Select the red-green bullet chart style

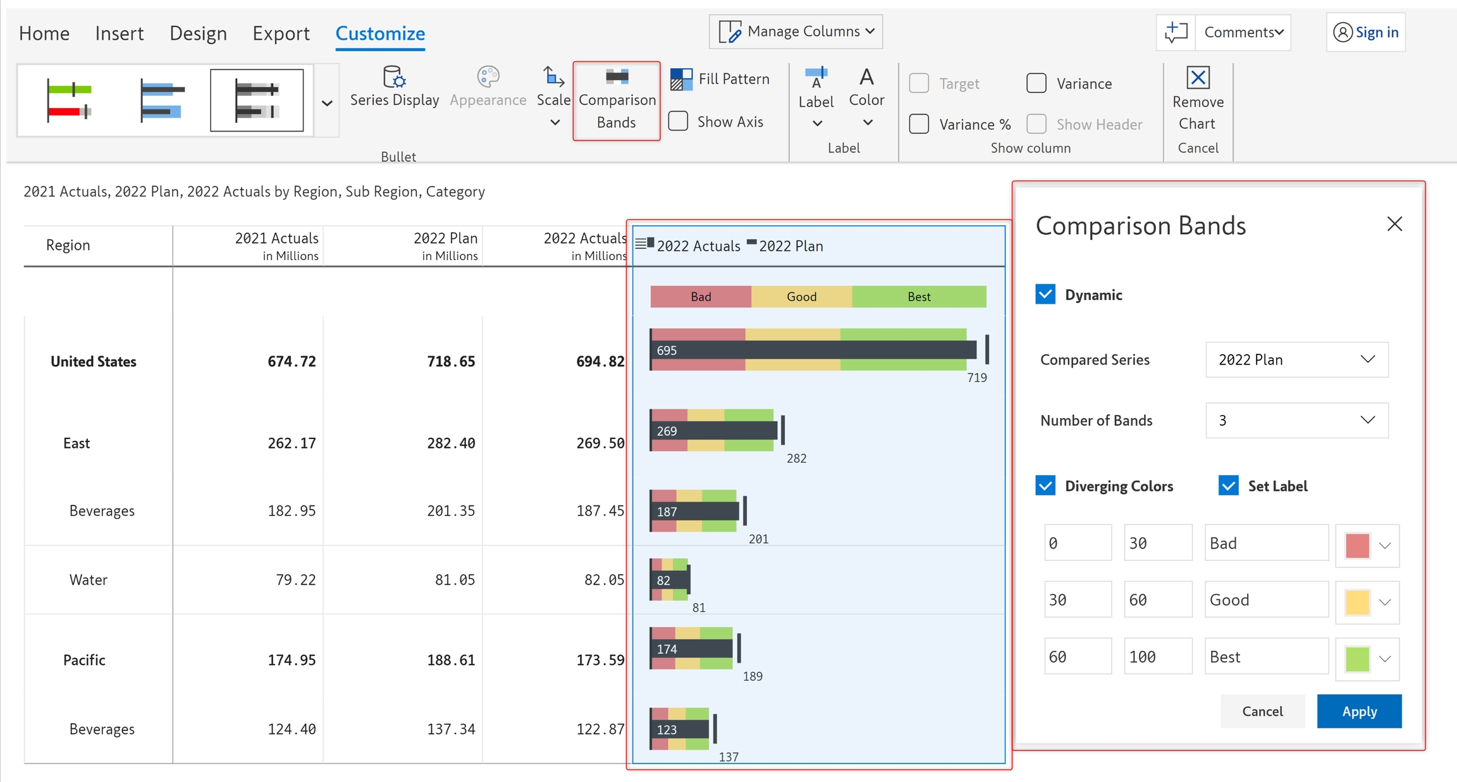click(70, 100)
